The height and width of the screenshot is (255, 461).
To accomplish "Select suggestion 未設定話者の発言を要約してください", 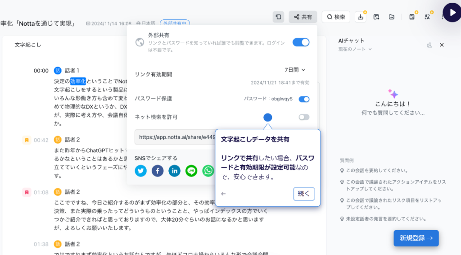I will click(383, 219).
